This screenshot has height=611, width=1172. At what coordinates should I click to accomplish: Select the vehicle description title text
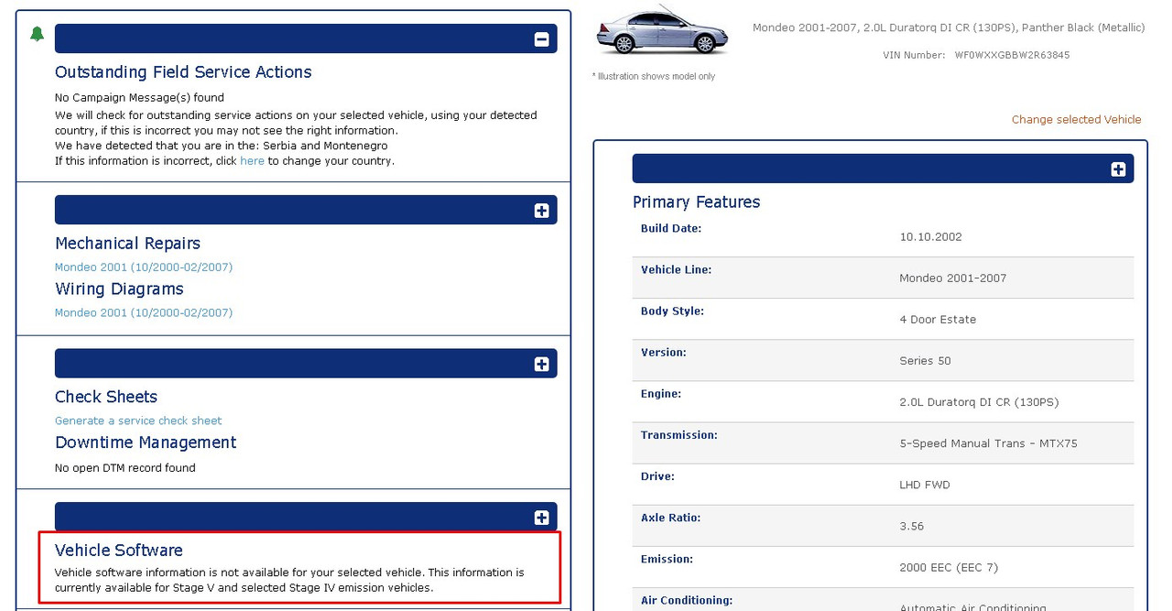click(949, 27)
